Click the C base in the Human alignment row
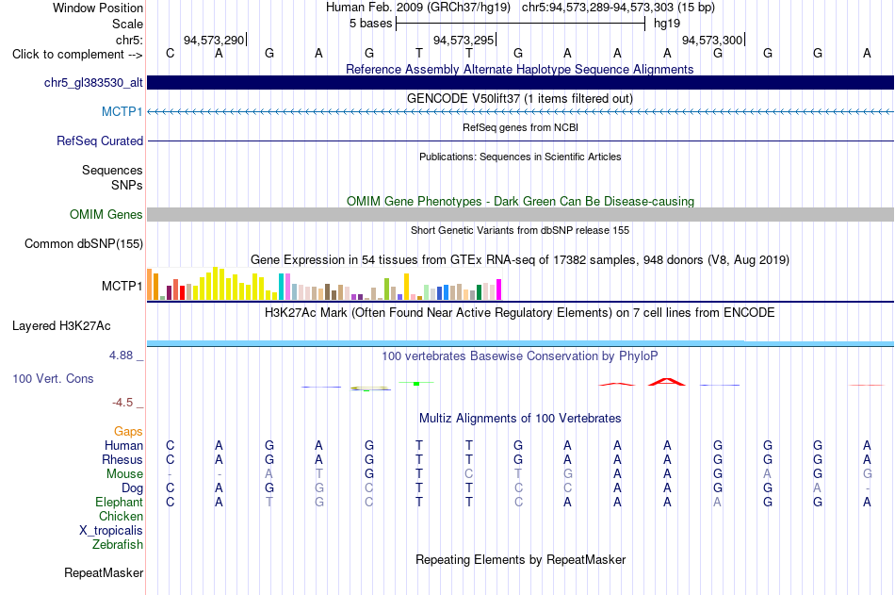 [171, 445]
